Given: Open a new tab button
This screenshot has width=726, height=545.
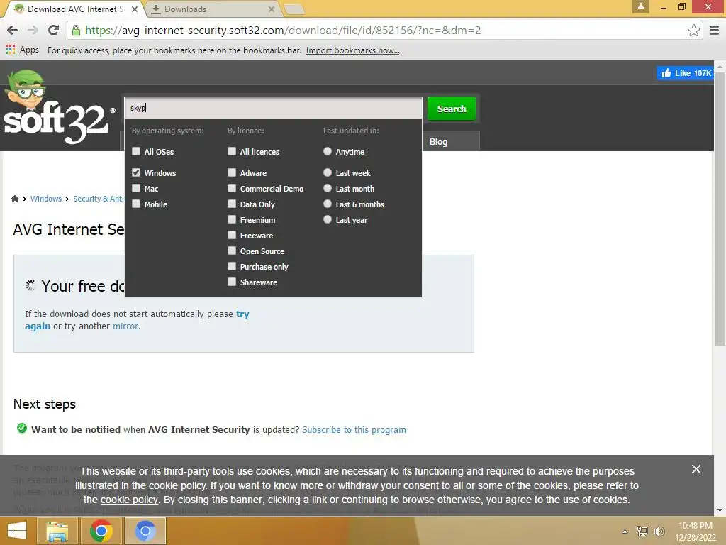Looking at the screenshot, I should pyautogui.click(x=294, y=9).
